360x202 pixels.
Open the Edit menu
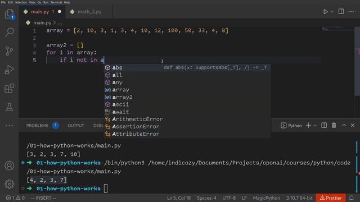pyautogui.click(x=10, y=2)
